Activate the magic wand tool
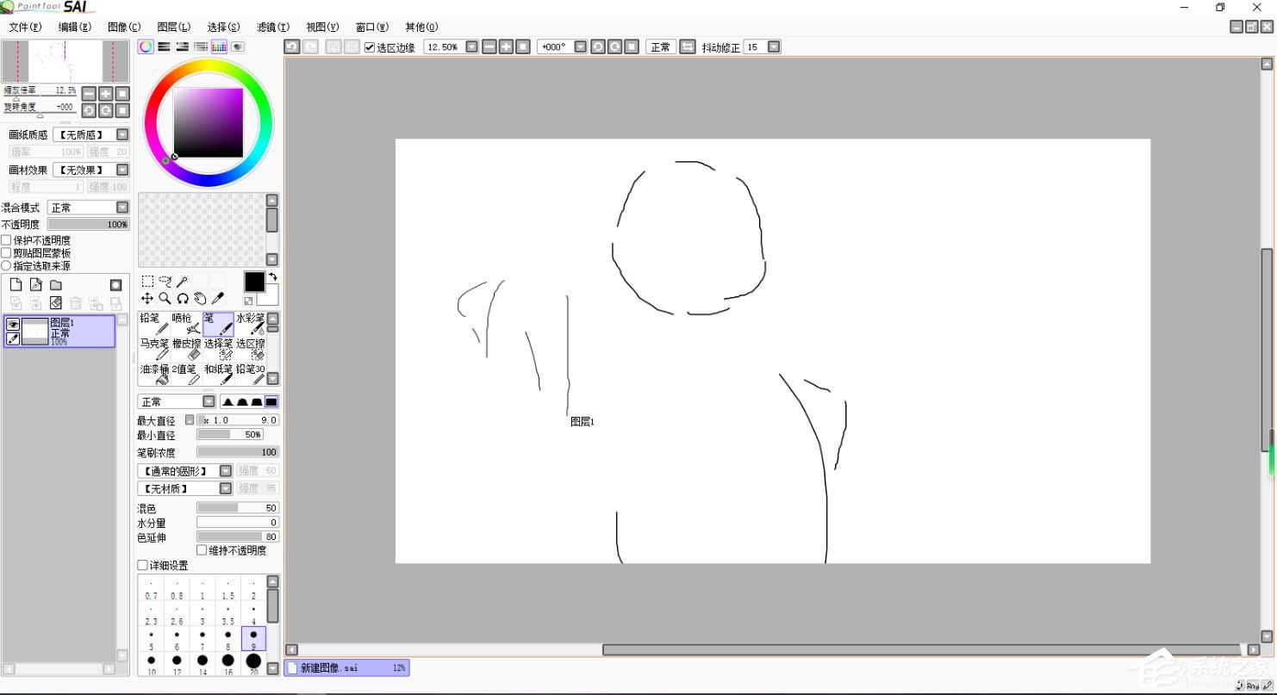Image resolution: width=1277 pixels, height=695 pixels. [x=183, y=282]
